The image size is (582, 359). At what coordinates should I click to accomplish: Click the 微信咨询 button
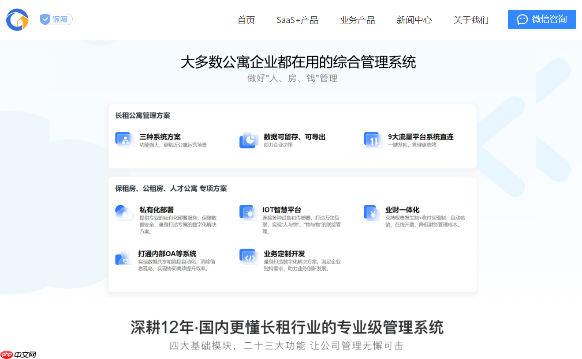[541, 19]
